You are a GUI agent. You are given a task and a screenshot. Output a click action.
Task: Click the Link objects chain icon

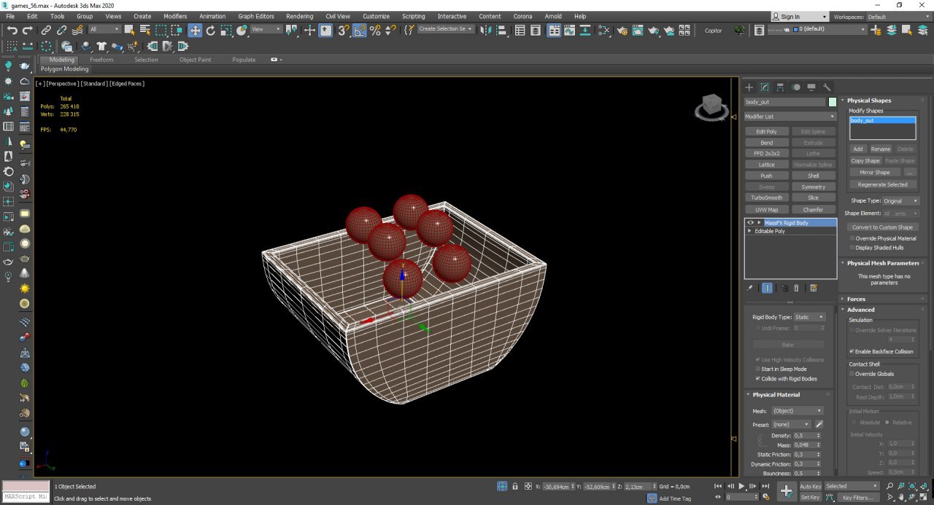click(46, 30)
